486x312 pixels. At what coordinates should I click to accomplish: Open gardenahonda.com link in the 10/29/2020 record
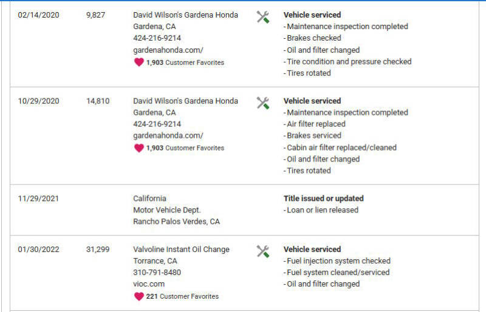point(168,135)
